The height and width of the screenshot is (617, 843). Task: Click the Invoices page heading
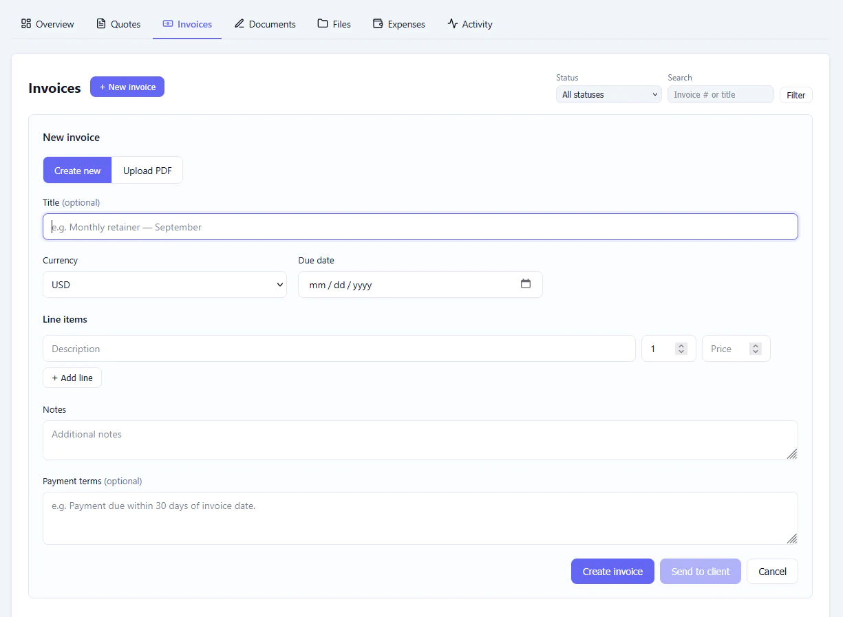click(x=54, y=88)
